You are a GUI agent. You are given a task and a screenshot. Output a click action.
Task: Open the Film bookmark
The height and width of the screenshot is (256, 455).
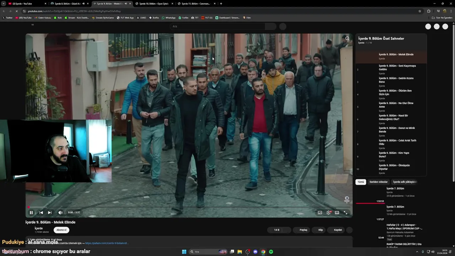(x=247, y=17)
